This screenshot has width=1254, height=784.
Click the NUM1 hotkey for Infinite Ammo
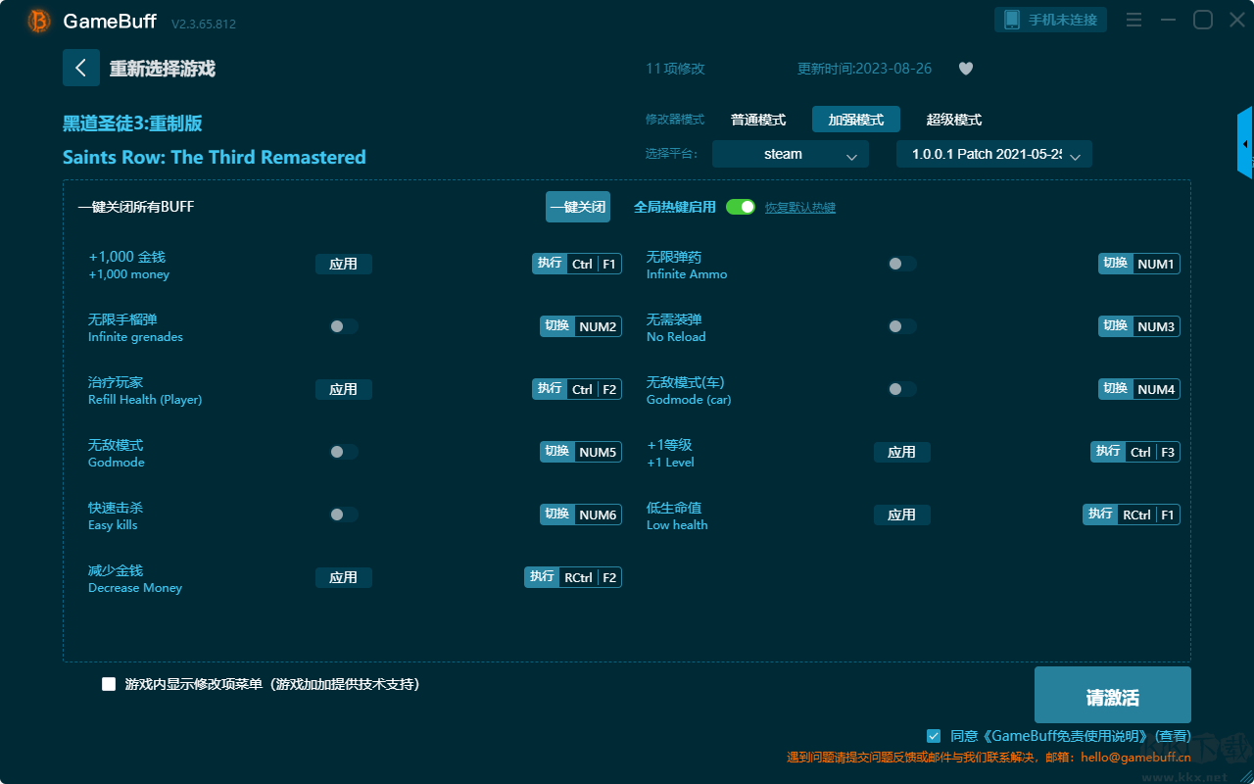coord(1139,264)
